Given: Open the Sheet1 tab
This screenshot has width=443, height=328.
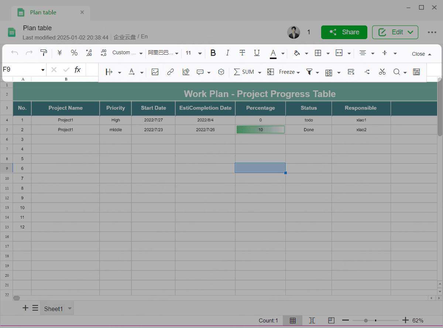Looking at the screenshot, I should pyautogui.click(x=54, y=309).
